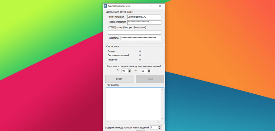Click the Instagram login input field
The image size is (275, 131).
(x=144, y=17)
